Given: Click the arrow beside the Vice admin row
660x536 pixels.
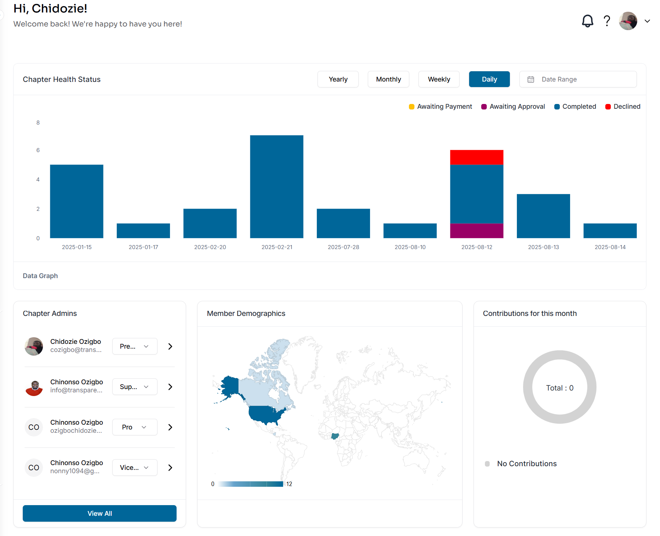Looking at the screenshot, I should tap(170, 467).
